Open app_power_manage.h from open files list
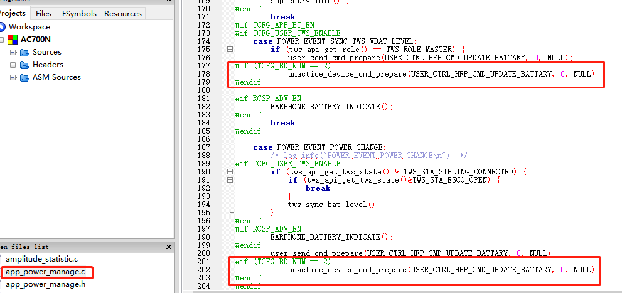Viewport: 622px width, 293px height. (x=45, y=284)
